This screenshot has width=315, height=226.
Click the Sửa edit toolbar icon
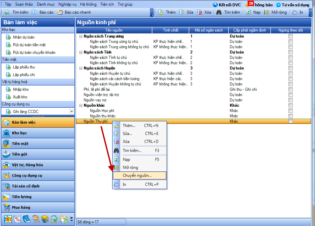coord(182,12)
